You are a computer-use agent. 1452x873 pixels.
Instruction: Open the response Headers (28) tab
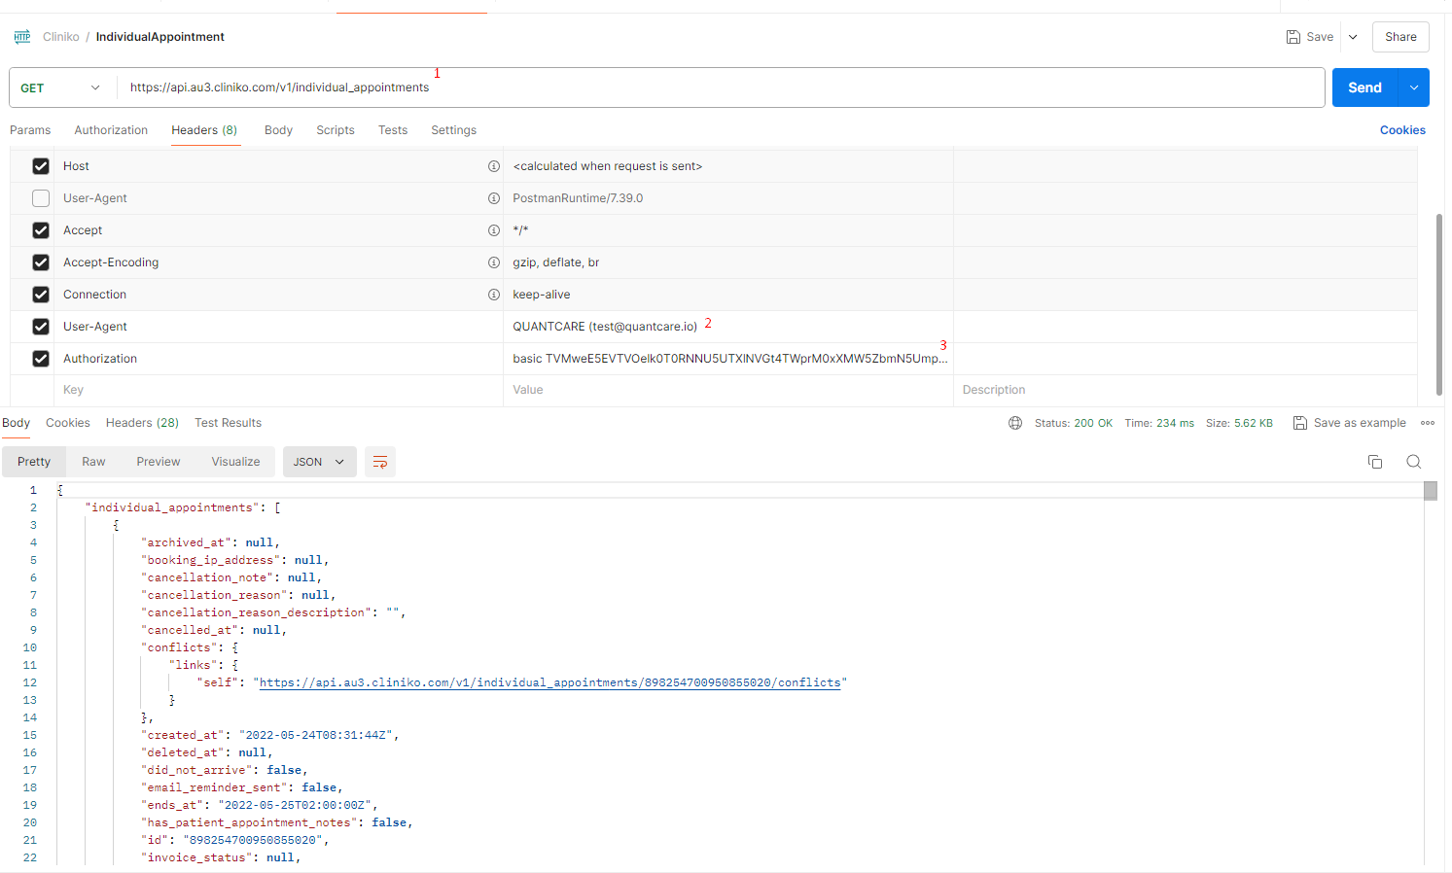click(x=142, y=423)
